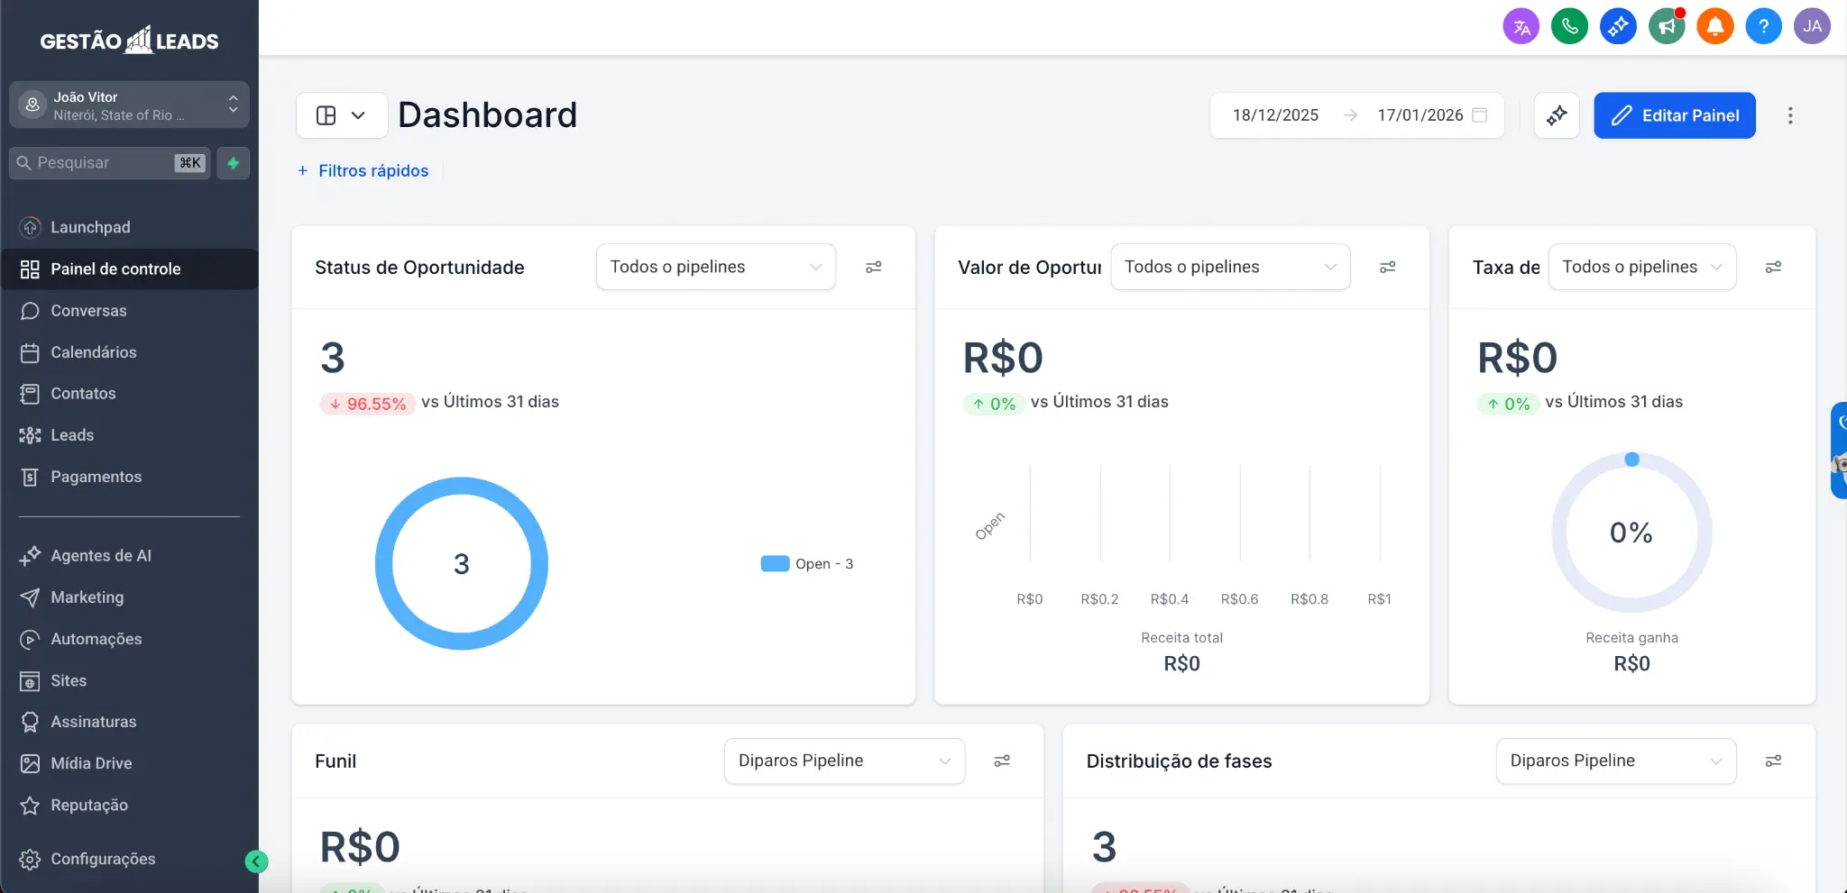The image size is (1847, 893).
Task: Open the language translation icon in the header
Action: (1521, 26)
